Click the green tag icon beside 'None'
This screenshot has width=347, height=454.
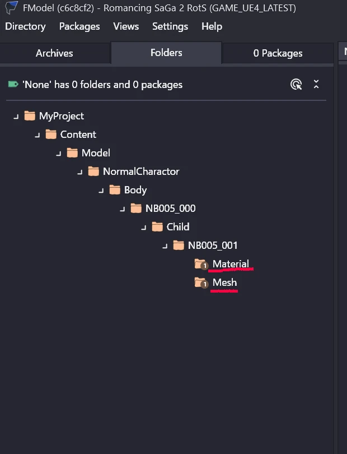[x=13, y=84]
